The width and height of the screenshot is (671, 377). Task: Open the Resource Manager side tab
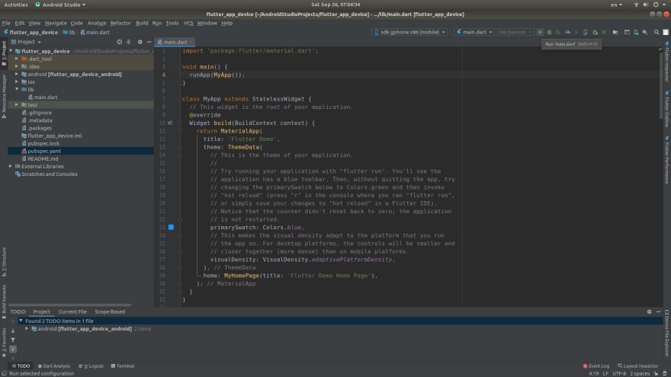[4, 97]
